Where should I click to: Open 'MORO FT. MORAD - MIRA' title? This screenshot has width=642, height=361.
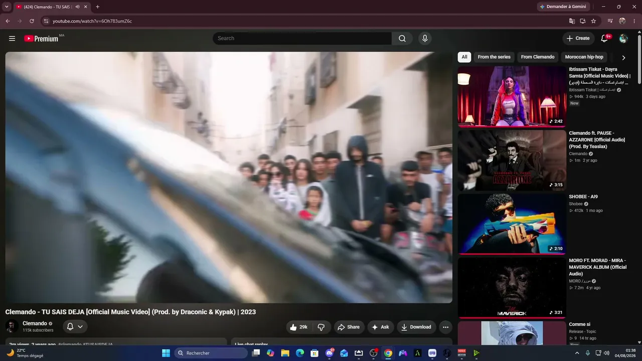pyautogui.click(x=598, y=267)
